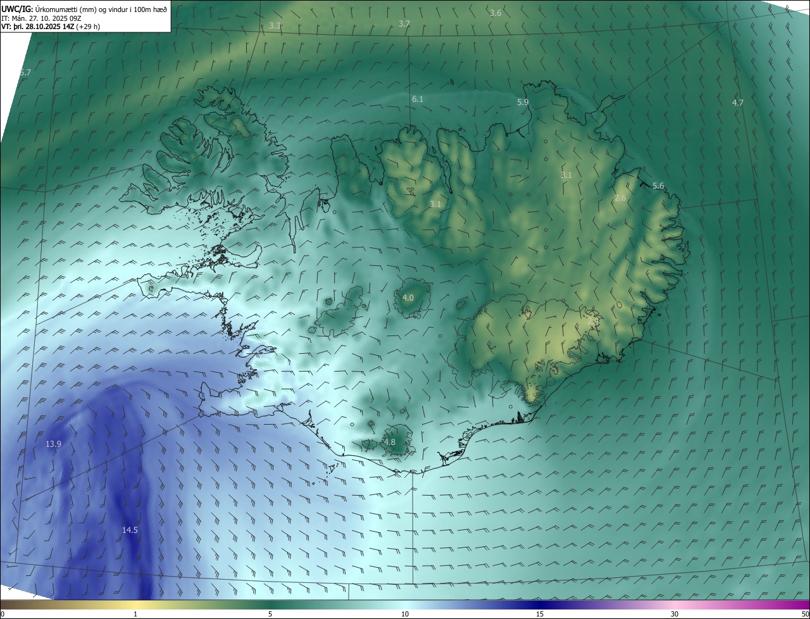Viewport: 810px width, 619px height.
Task: Click the 5.7 value label
Action: click(x=25, y=73)
